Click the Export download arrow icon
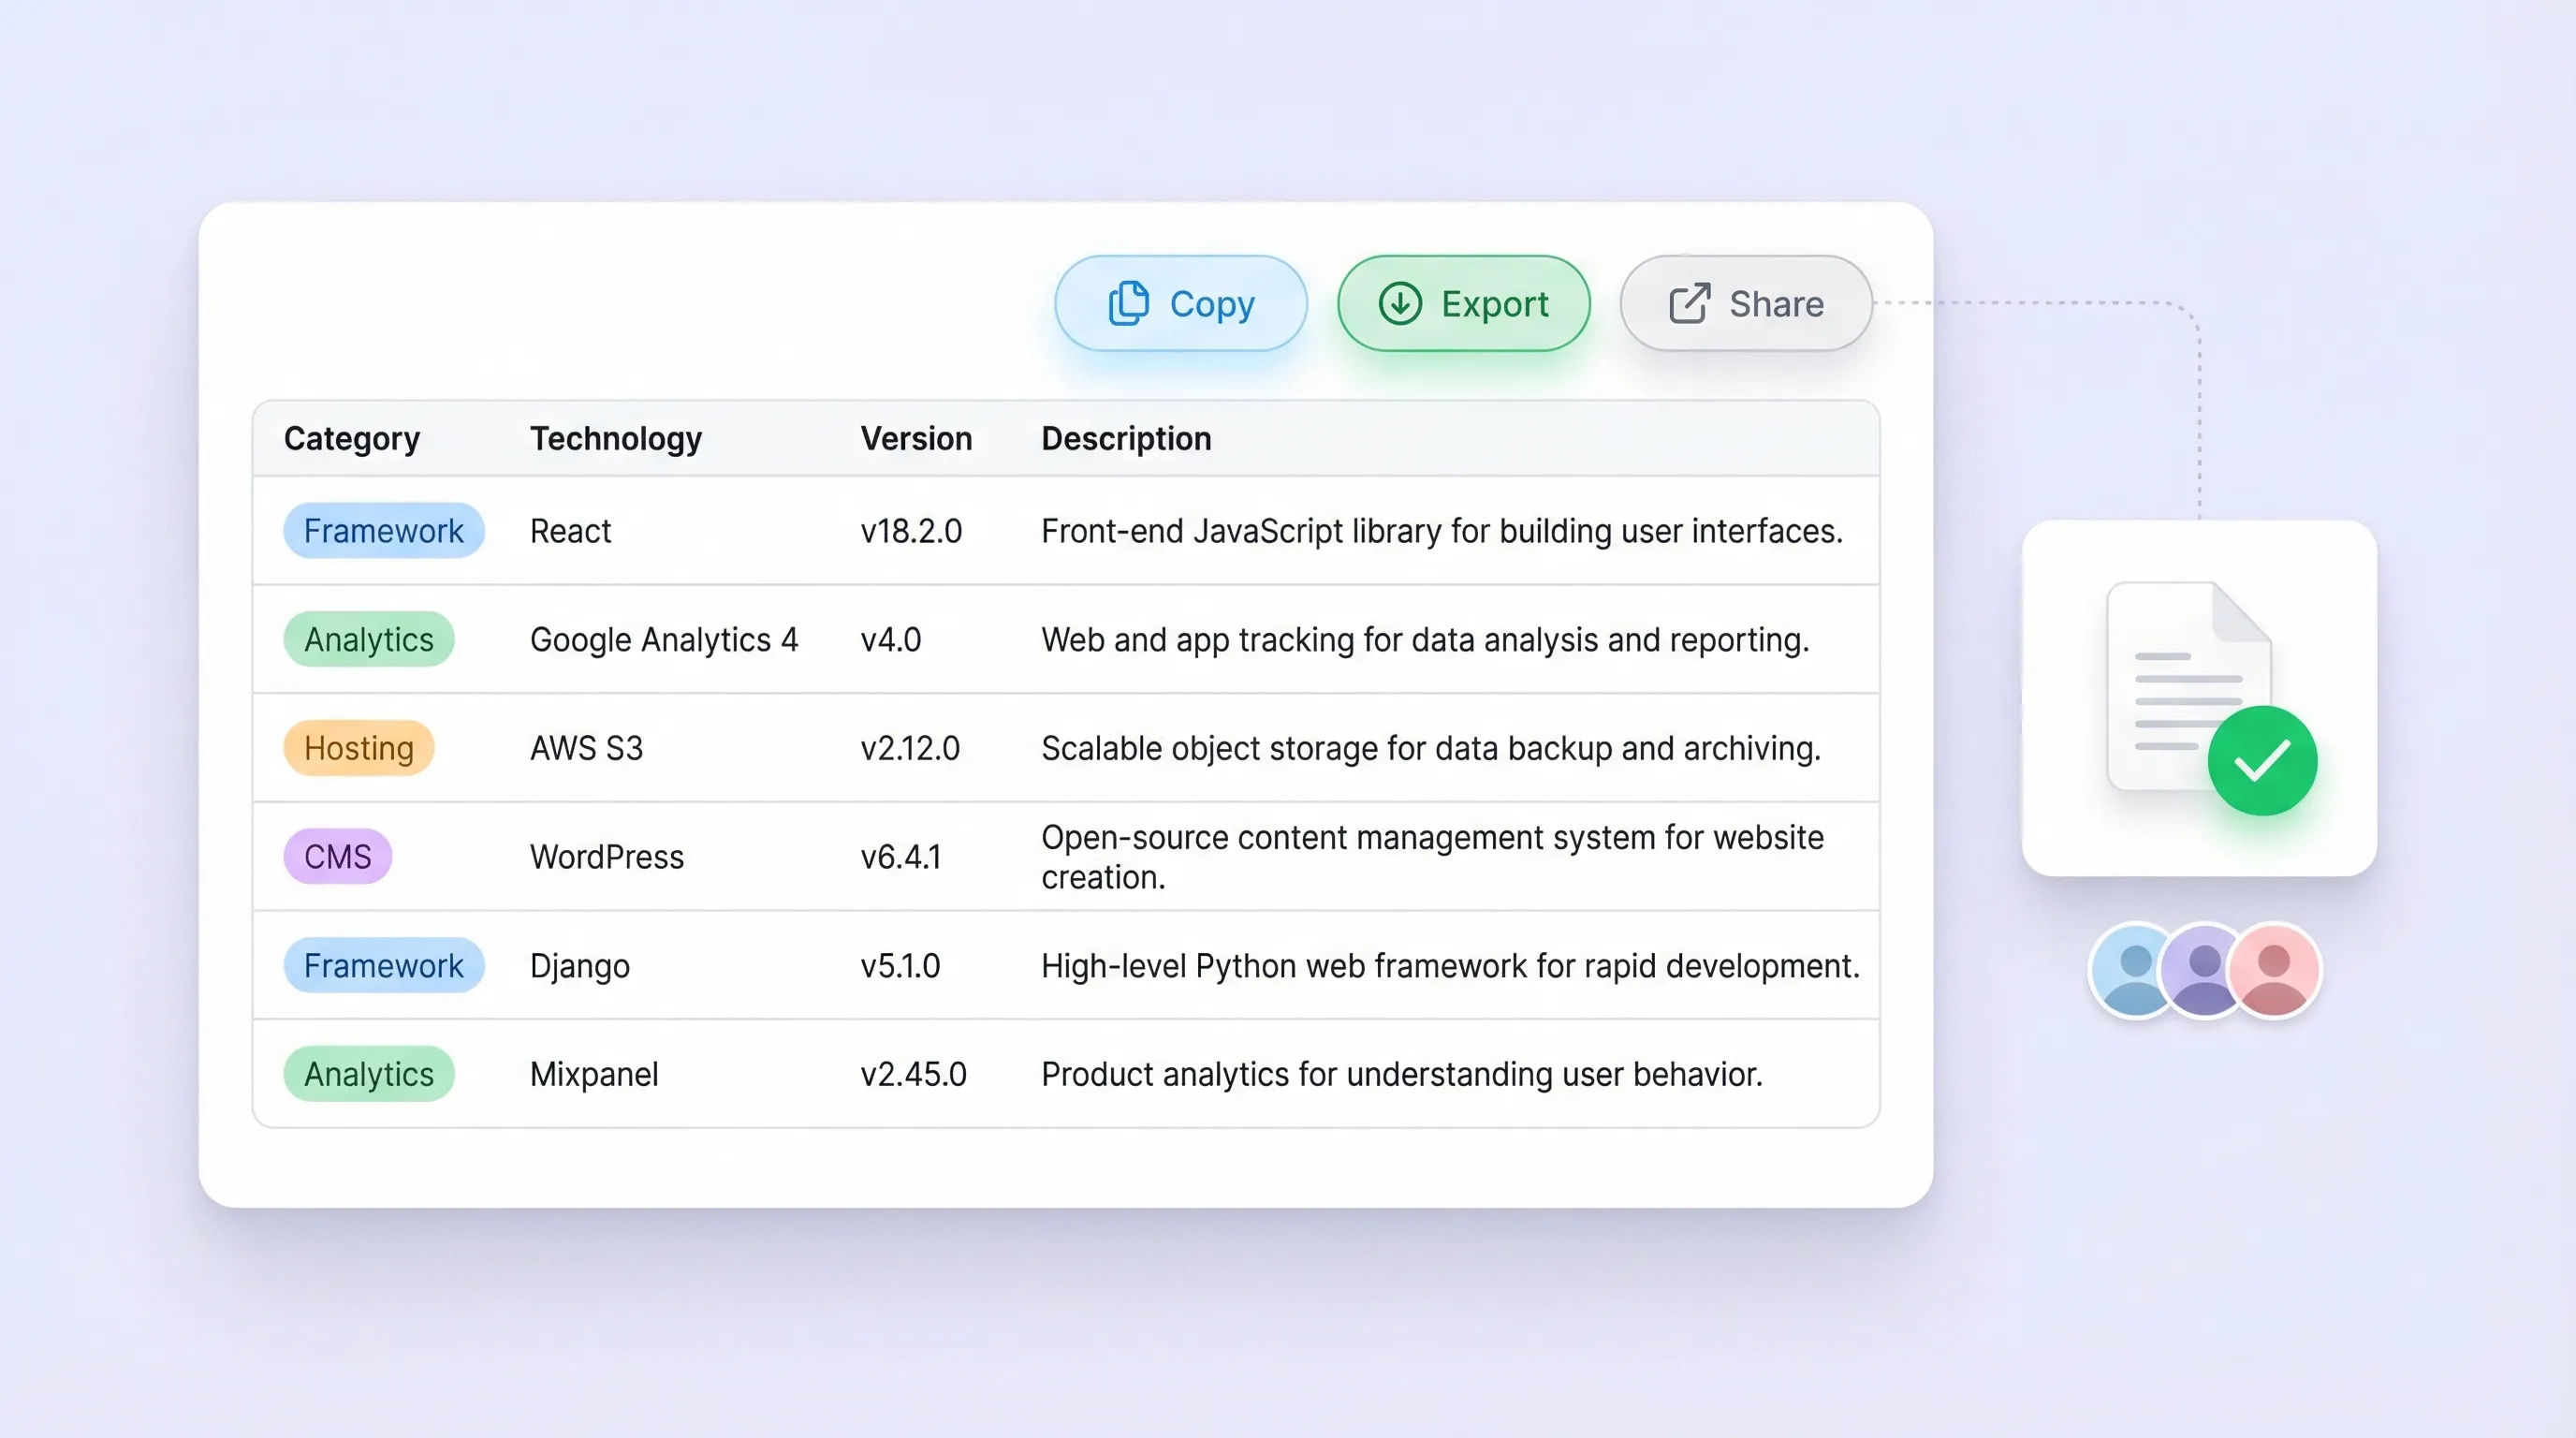The width and height of the screenshot is (2576, 1438). (x=1400, y=303)
